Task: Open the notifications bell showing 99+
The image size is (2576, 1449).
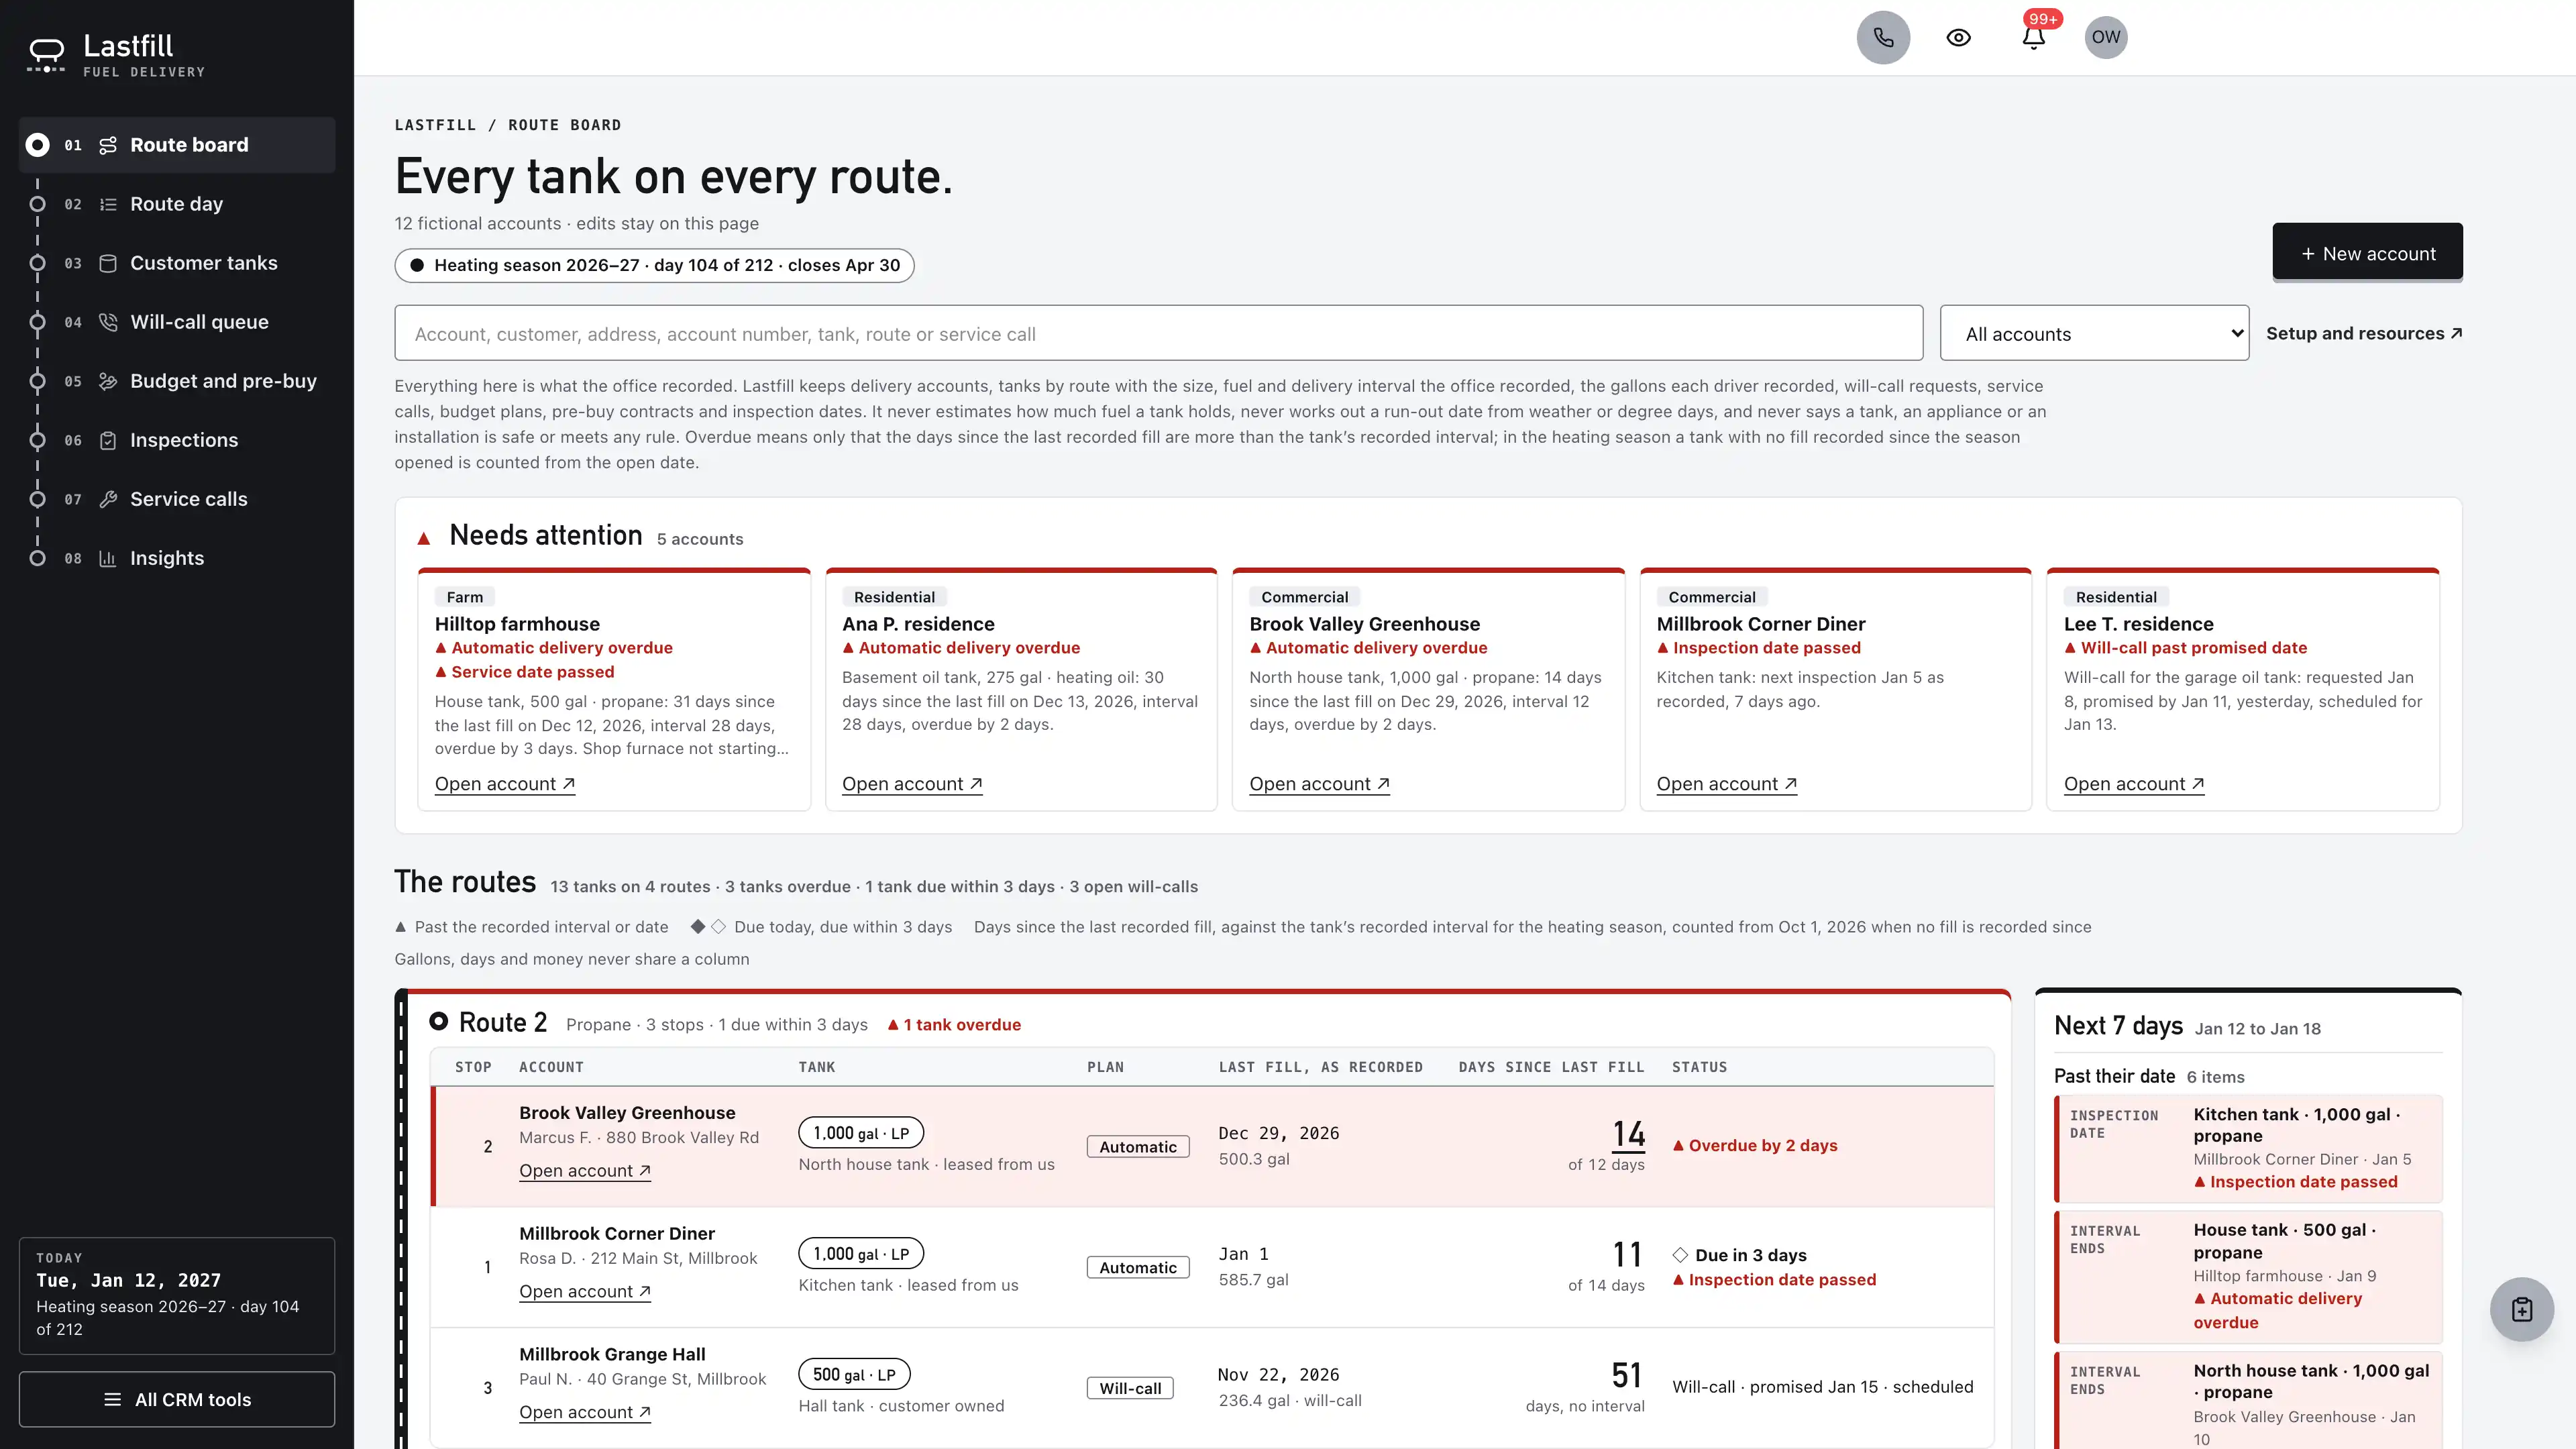Action: (x=2033, y=37)
